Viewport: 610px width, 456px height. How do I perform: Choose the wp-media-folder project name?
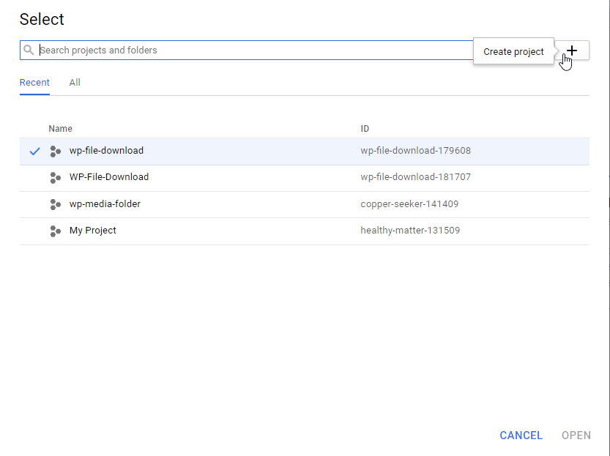click(x=105, y=204)
